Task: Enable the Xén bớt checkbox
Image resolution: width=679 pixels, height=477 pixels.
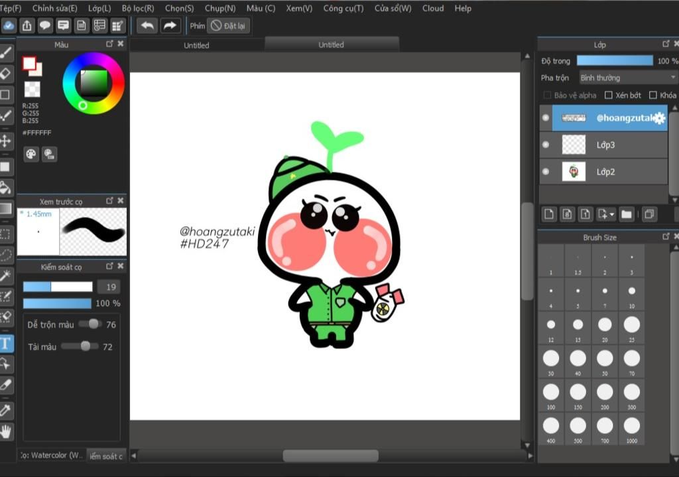Action: pos(609,95)
